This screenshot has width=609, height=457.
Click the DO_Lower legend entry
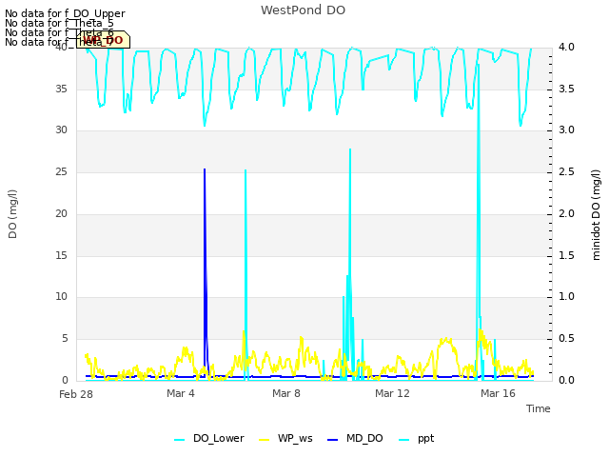pyautogui.click(x=209, y=439)
